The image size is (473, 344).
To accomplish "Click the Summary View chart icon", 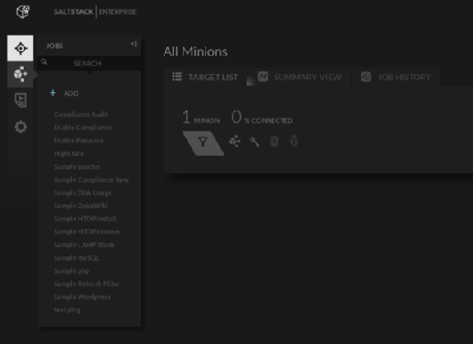I will pyautogui.click(x=263, y=77).
